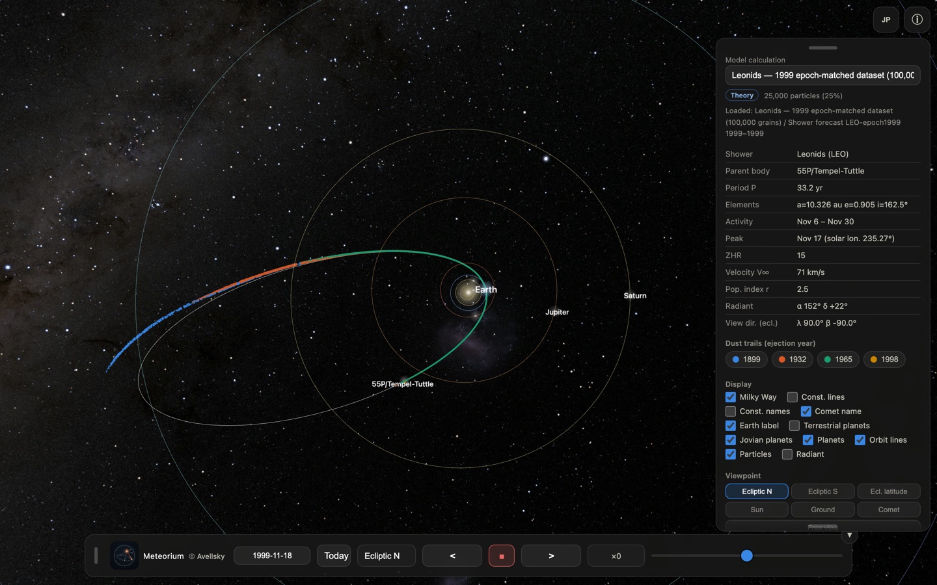This screenshot has height=585, width=937.
Task: Enable the Radiant checkbox
Action: [787, 454]
